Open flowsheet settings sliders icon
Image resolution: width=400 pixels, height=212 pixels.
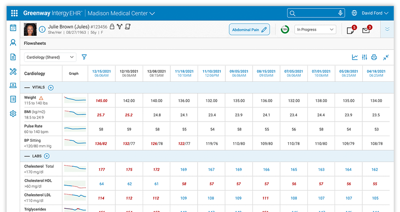[x=364, y=57]
